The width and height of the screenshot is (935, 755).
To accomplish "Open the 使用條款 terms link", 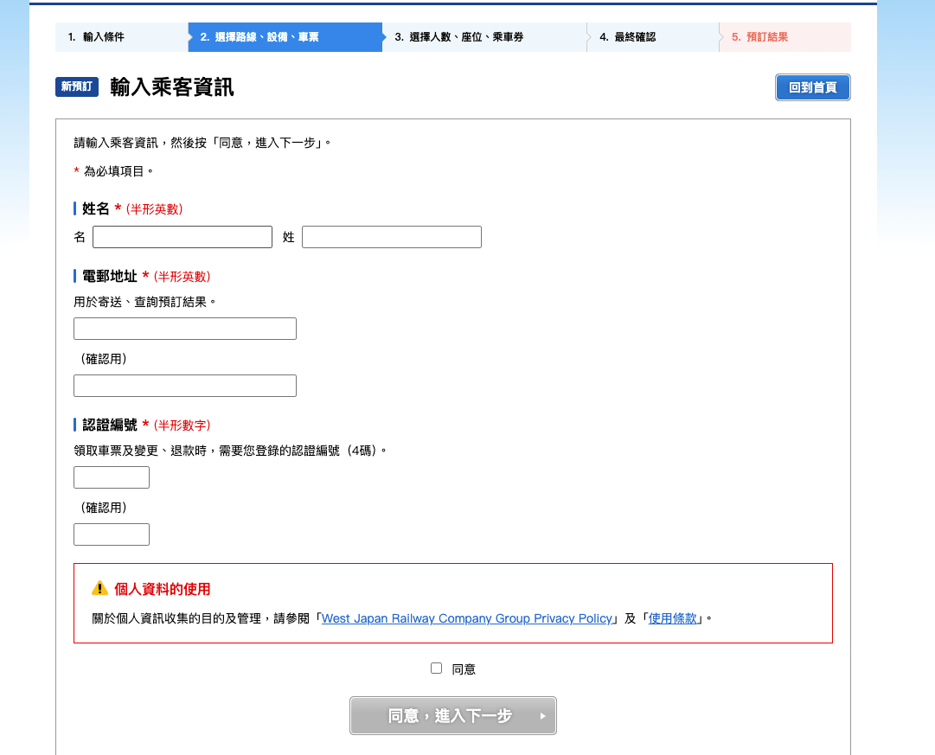I will 673,618.
